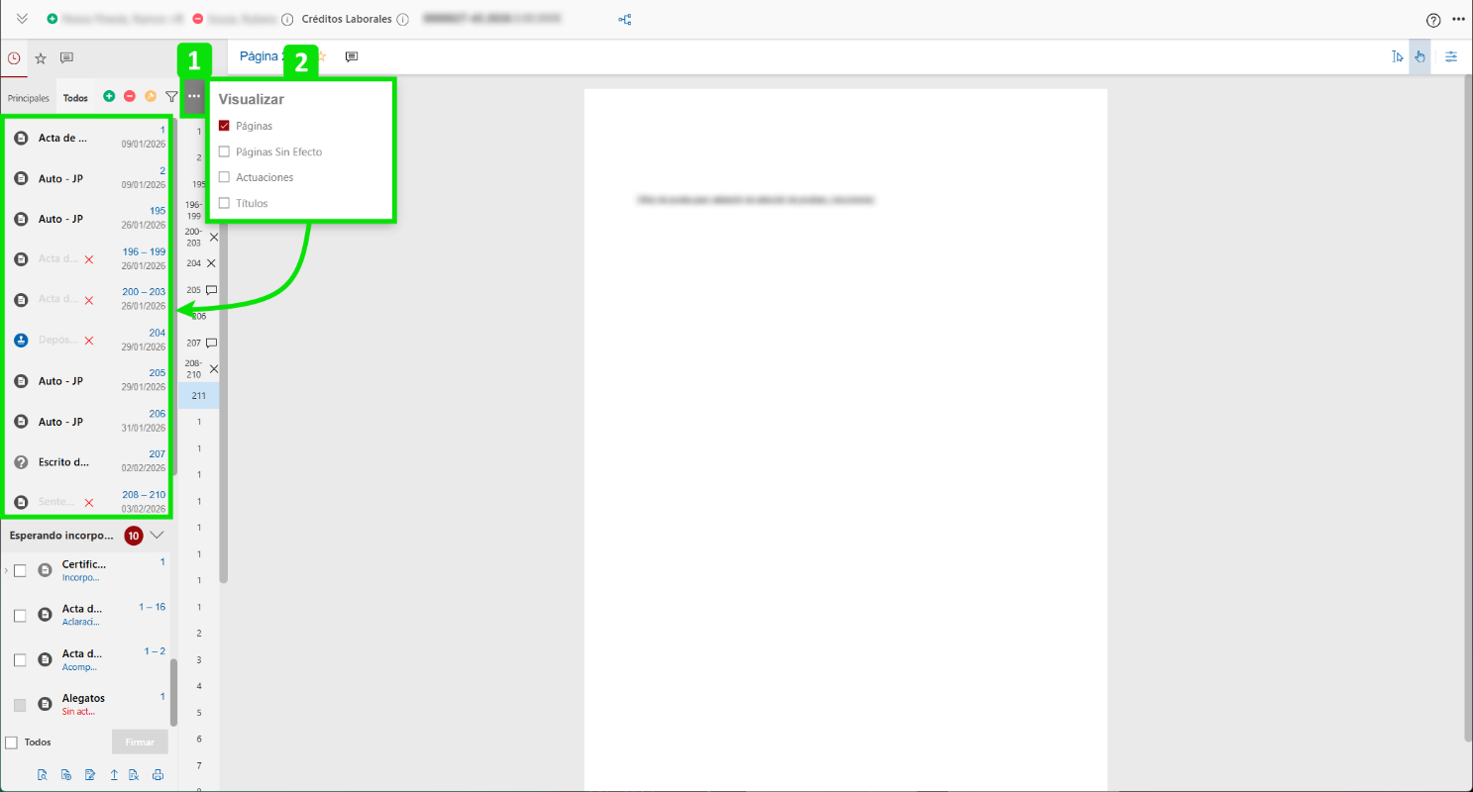Image resolution: width=1473 pixels, height=792 pixels.
Task: Switch to the Principales tab
Action: tap(29, 98)
